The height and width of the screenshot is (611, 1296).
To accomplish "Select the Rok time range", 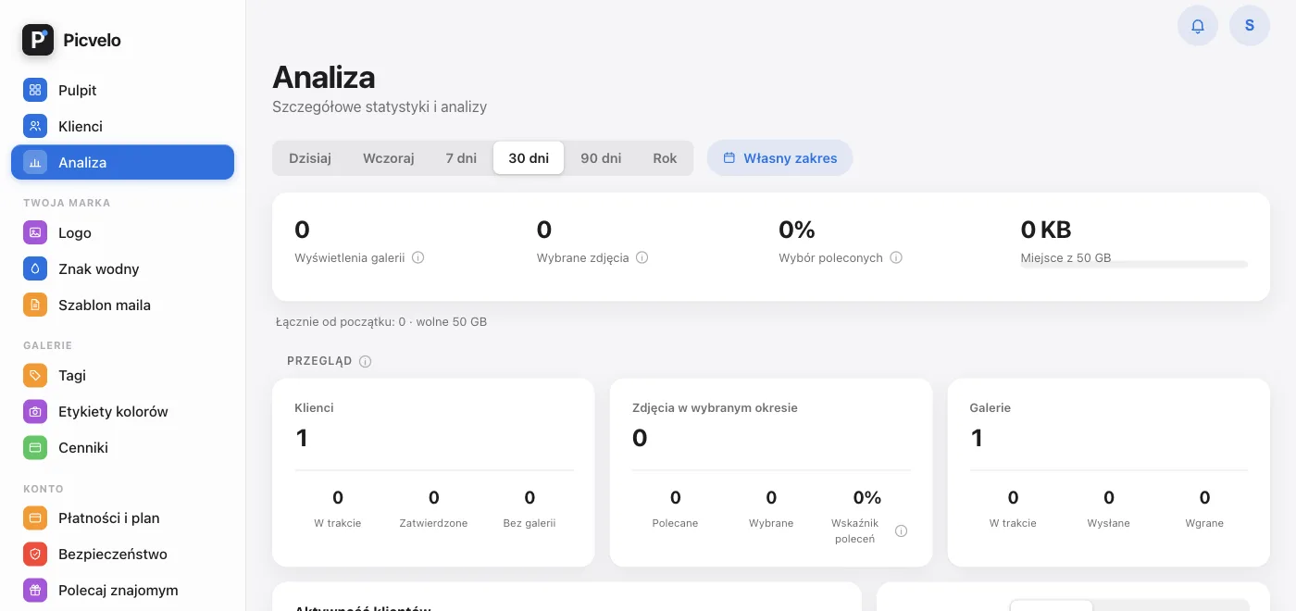I will 665,157.
